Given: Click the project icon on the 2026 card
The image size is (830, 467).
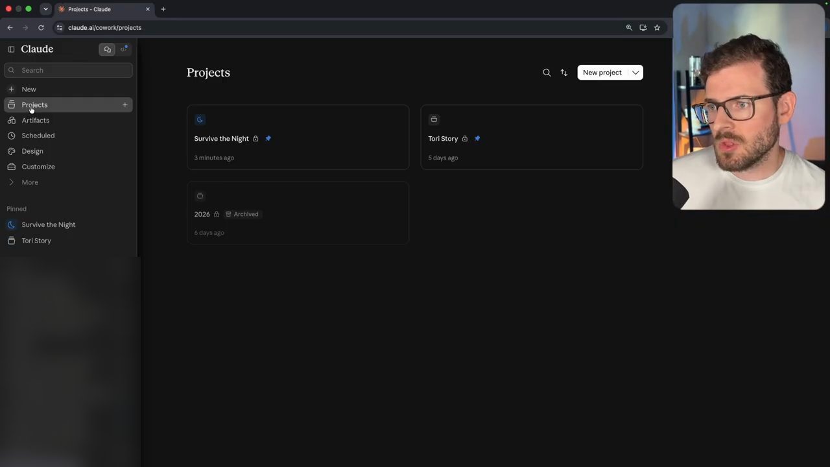Looking at the screenshot, I should pos(200,196).
